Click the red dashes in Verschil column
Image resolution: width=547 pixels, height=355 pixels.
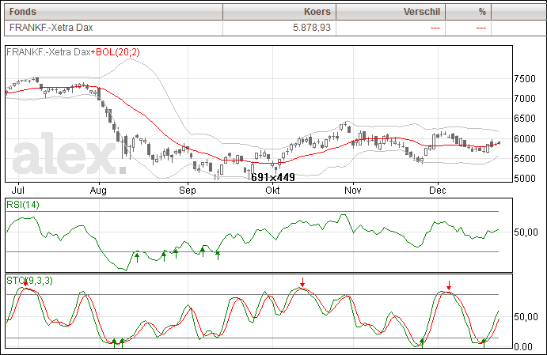coord(435,28)
